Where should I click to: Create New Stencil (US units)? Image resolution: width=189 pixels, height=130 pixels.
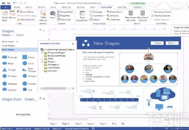coord(131,16)
